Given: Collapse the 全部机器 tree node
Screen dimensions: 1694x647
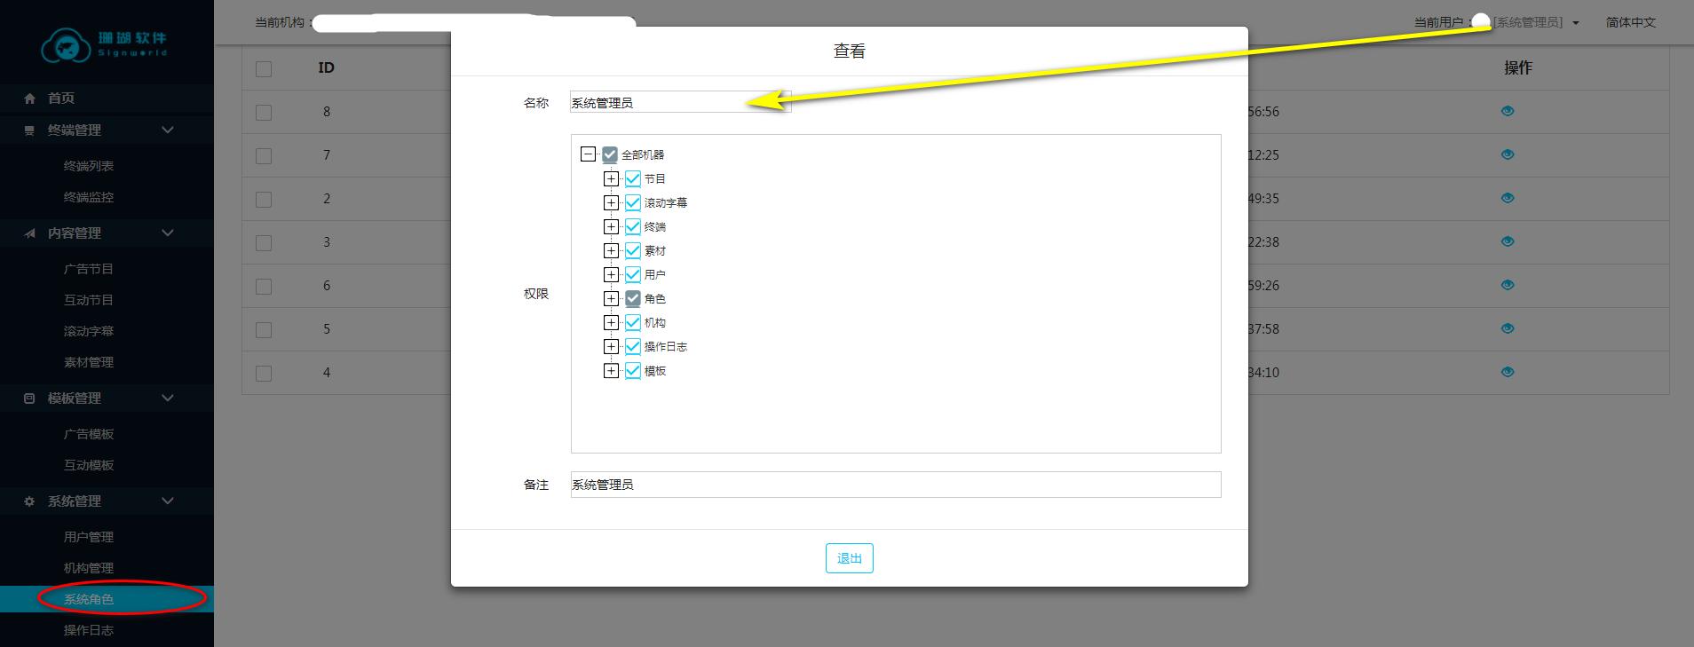Looking at the screenshot, I should [x=588, y=154].
